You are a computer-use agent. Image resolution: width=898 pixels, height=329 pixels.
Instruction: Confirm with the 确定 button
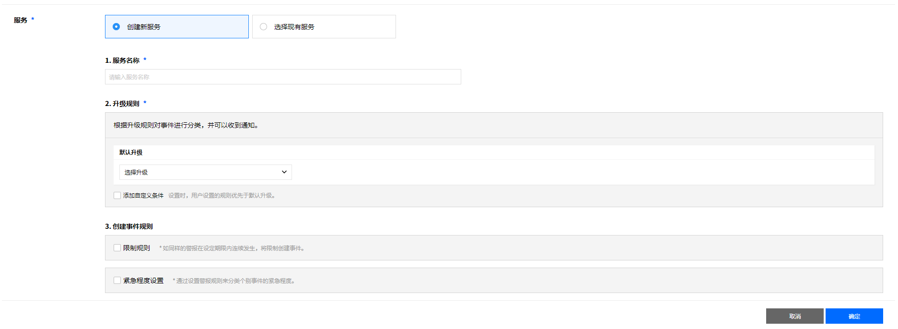[854, 316]
